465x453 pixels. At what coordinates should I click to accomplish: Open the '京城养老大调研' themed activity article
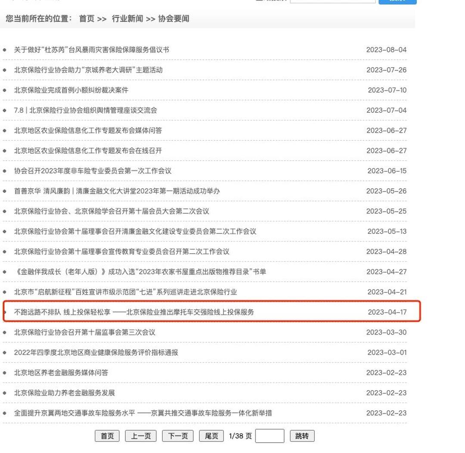tap(88, 70)
